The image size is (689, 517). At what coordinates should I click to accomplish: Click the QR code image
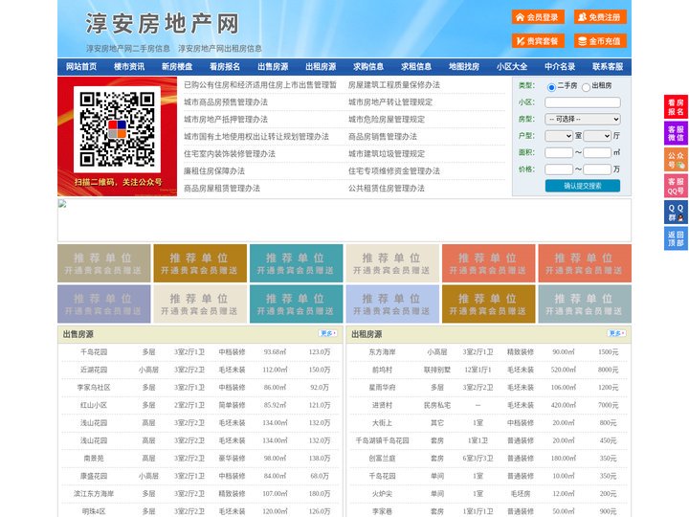point(117,129)
